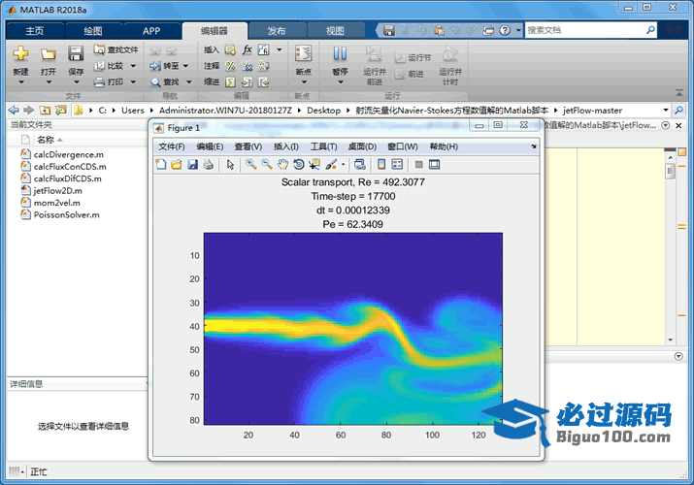The image size is (694, 485).
Task: Click the go-up-one-folder icon in address bar
Action: click(x=45, y=110)
